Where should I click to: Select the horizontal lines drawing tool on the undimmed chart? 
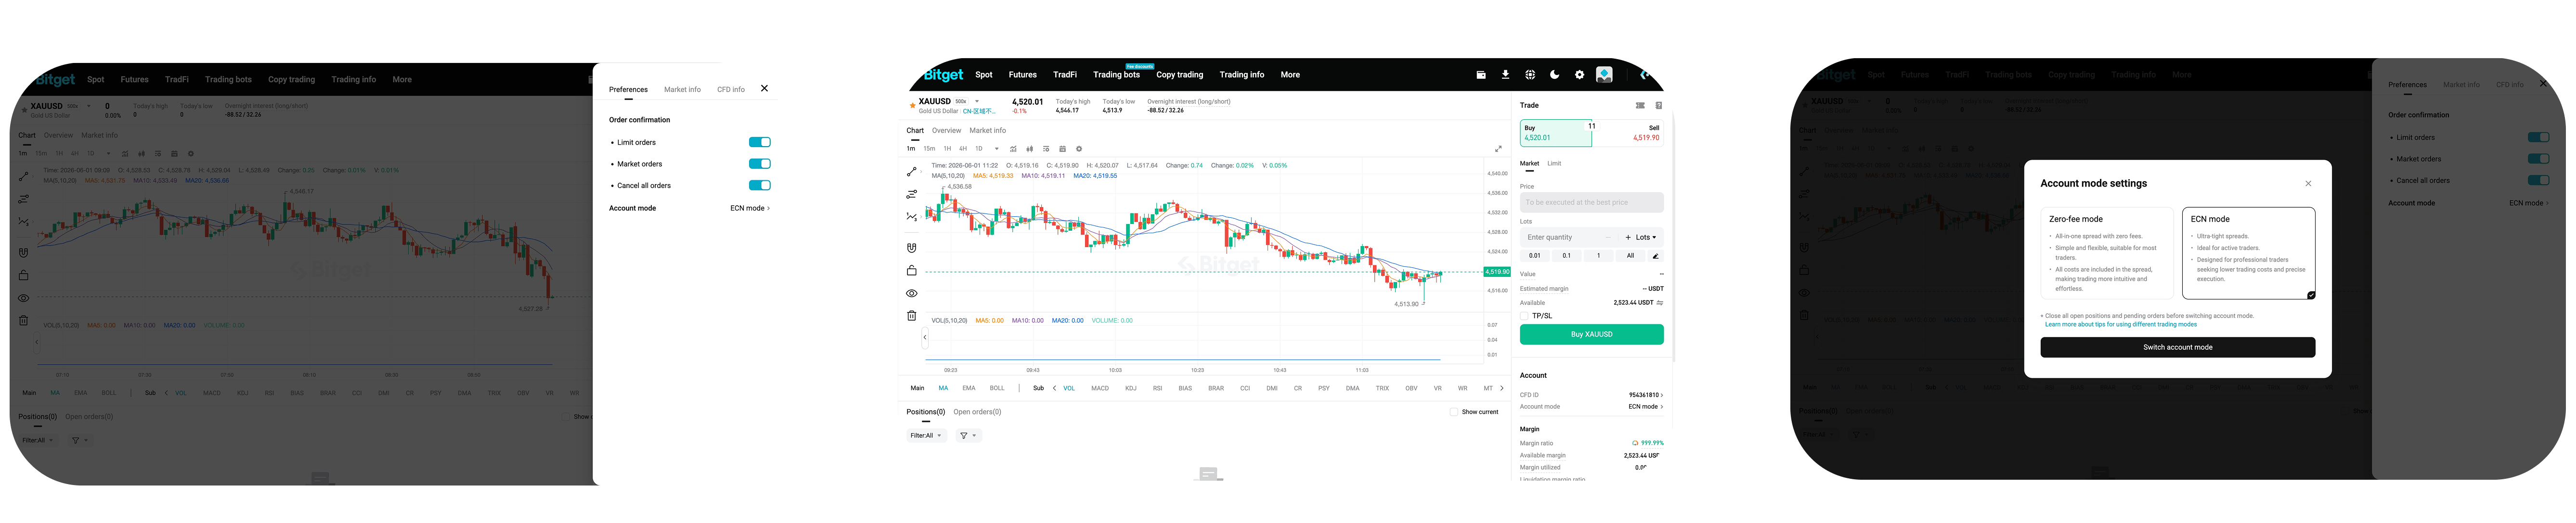point(911,194)
